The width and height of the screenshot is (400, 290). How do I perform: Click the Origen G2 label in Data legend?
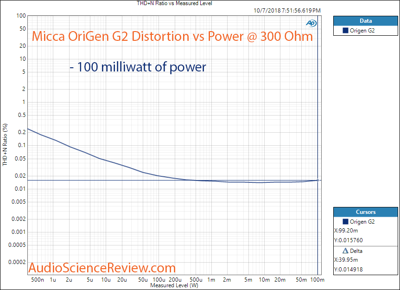(362, 31)
